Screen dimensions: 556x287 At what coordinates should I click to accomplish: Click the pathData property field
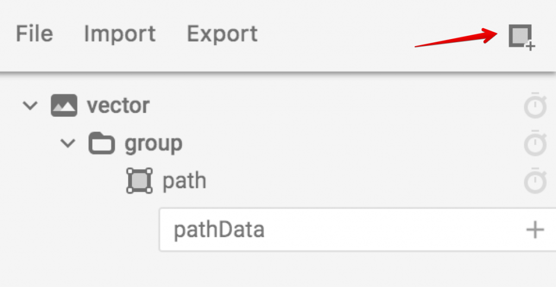326,229
